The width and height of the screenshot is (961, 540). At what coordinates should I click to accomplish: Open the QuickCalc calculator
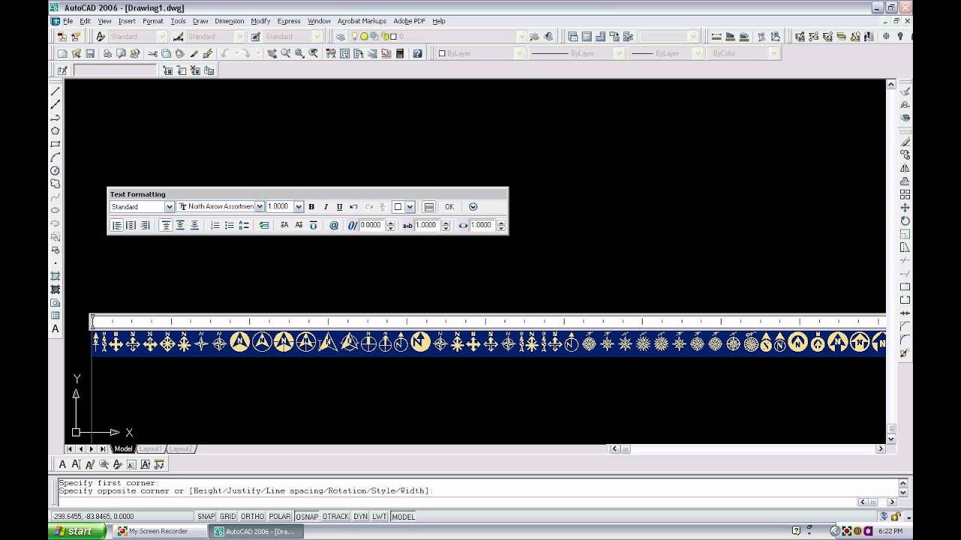click(x=400, y=53)
